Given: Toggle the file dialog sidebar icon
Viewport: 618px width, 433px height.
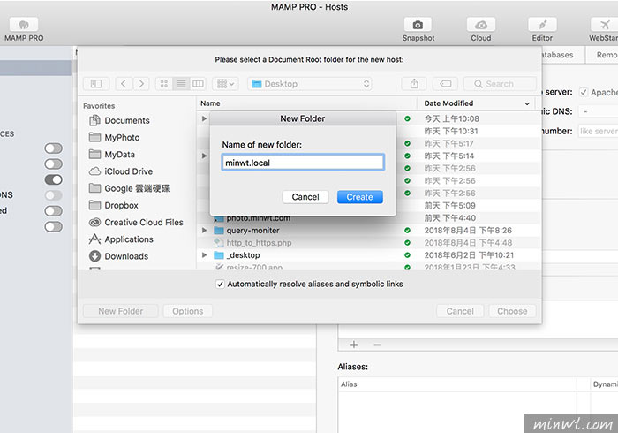Looking at the screenshot, I should pyautogui.click(x=96, y=84).
